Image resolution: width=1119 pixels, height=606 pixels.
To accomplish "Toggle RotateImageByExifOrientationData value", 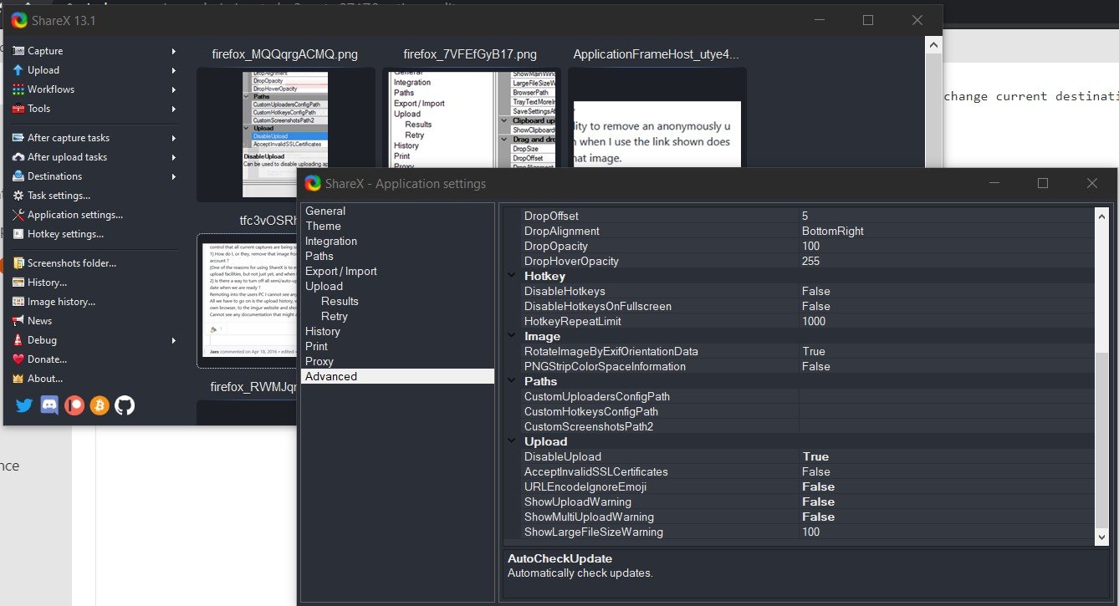I will 946,351.
